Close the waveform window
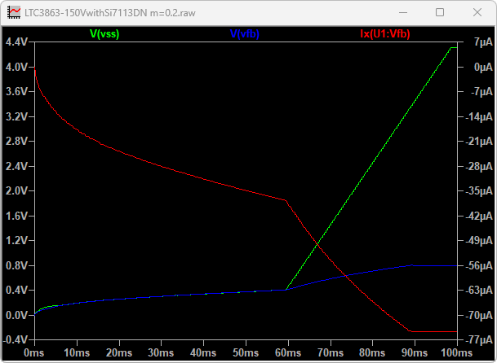497x363 pixels. 477,13
